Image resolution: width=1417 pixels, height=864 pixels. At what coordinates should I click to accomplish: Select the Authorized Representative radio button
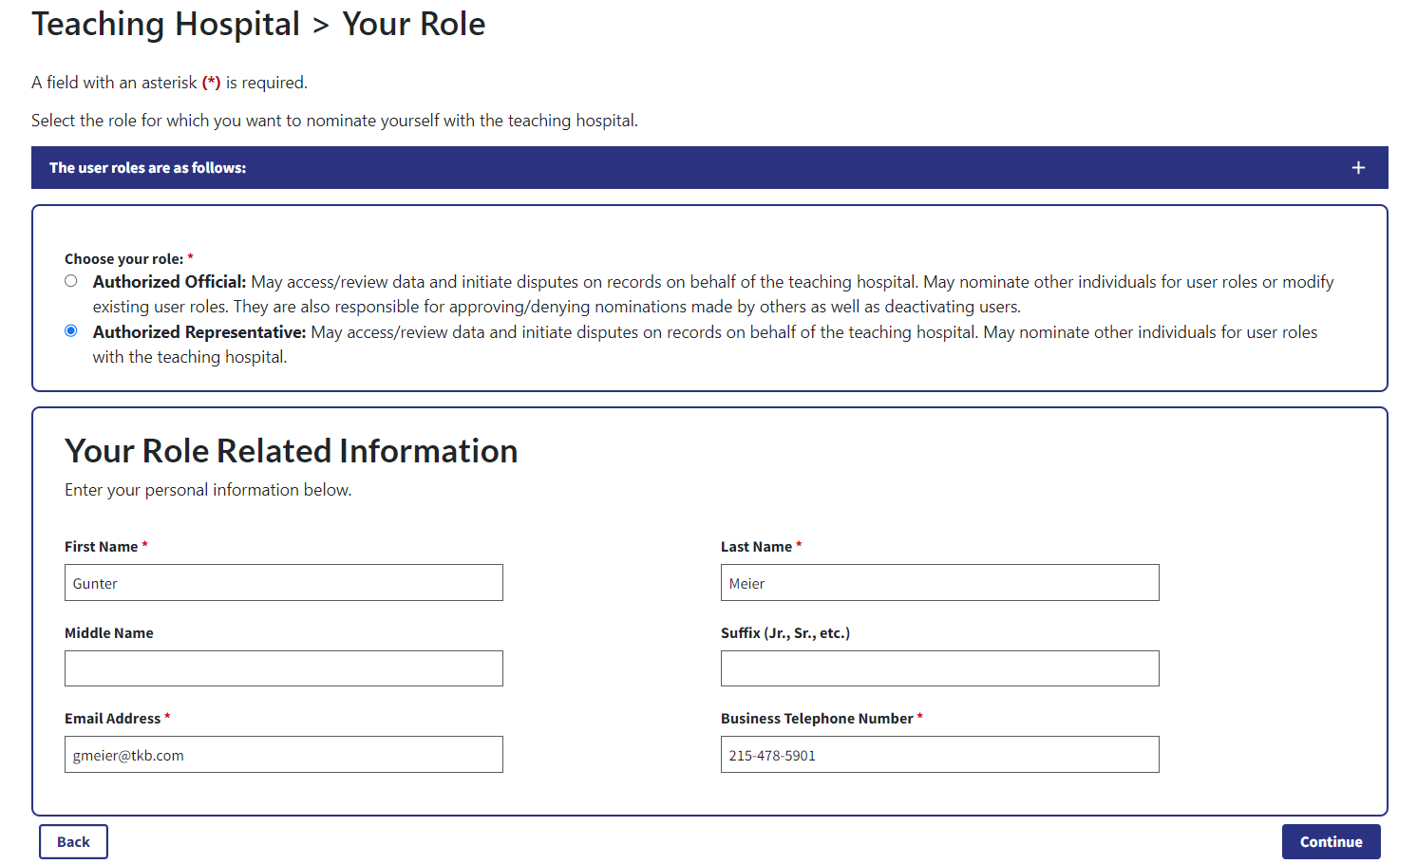pyautogui.click(x=71, y=331)
